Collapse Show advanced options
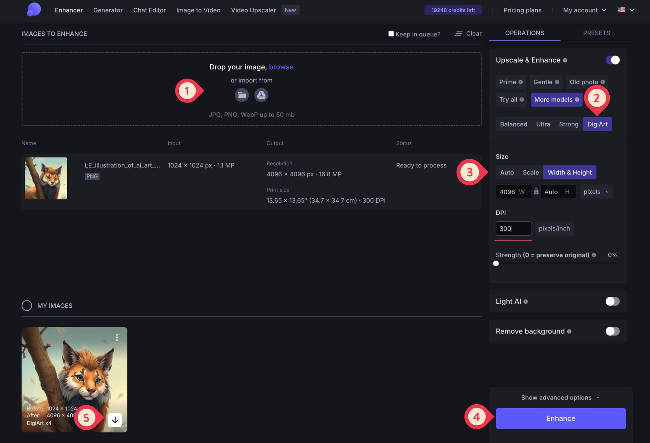650x443 pixels. click(560, 398)
